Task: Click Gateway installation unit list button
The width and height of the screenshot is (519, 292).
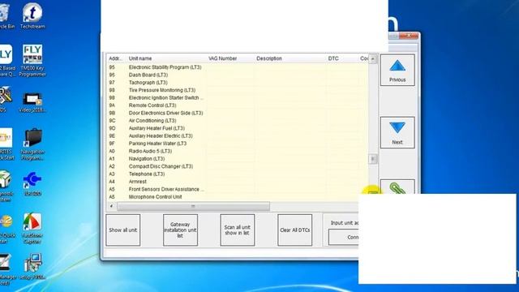Action: (180, 230)
